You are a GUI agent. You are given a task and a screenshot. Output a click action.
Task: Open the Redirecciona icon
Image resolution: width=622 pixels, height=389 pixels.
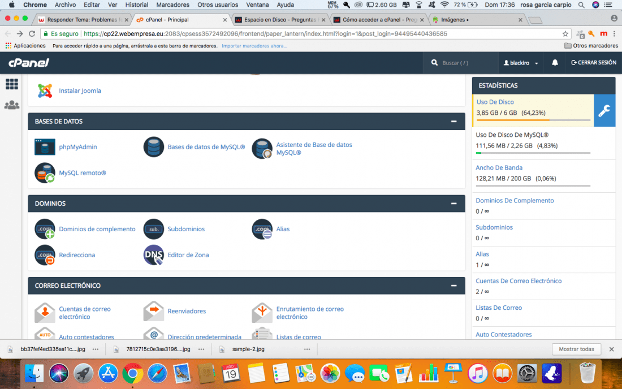[x=45, y=255]
